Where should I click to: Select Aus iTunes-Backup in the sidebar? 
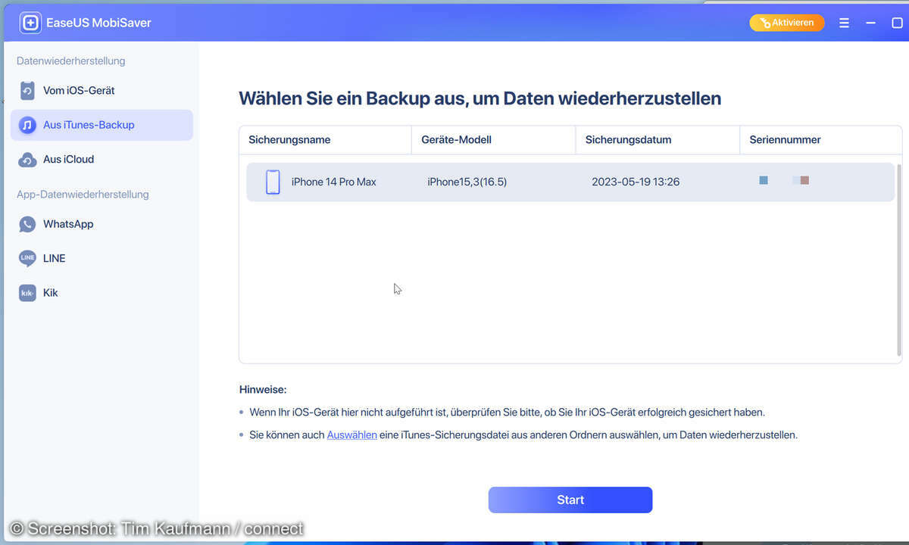point(102,125)
